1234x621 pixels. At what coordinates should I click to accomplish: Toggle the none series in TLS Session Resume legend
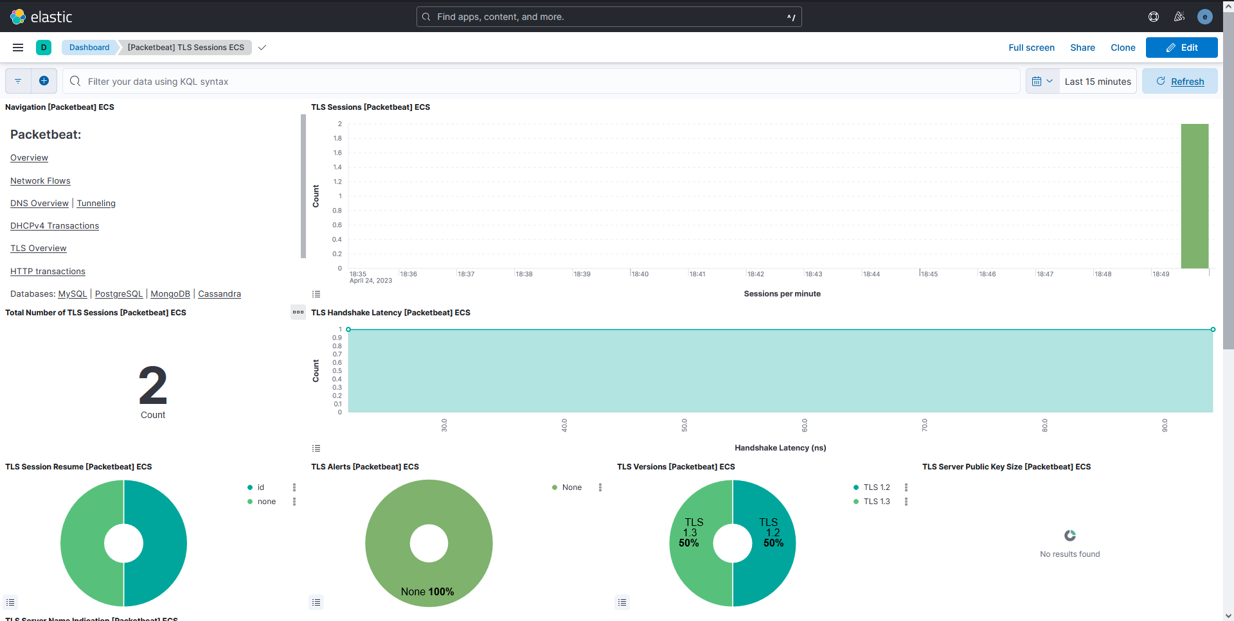267,502
